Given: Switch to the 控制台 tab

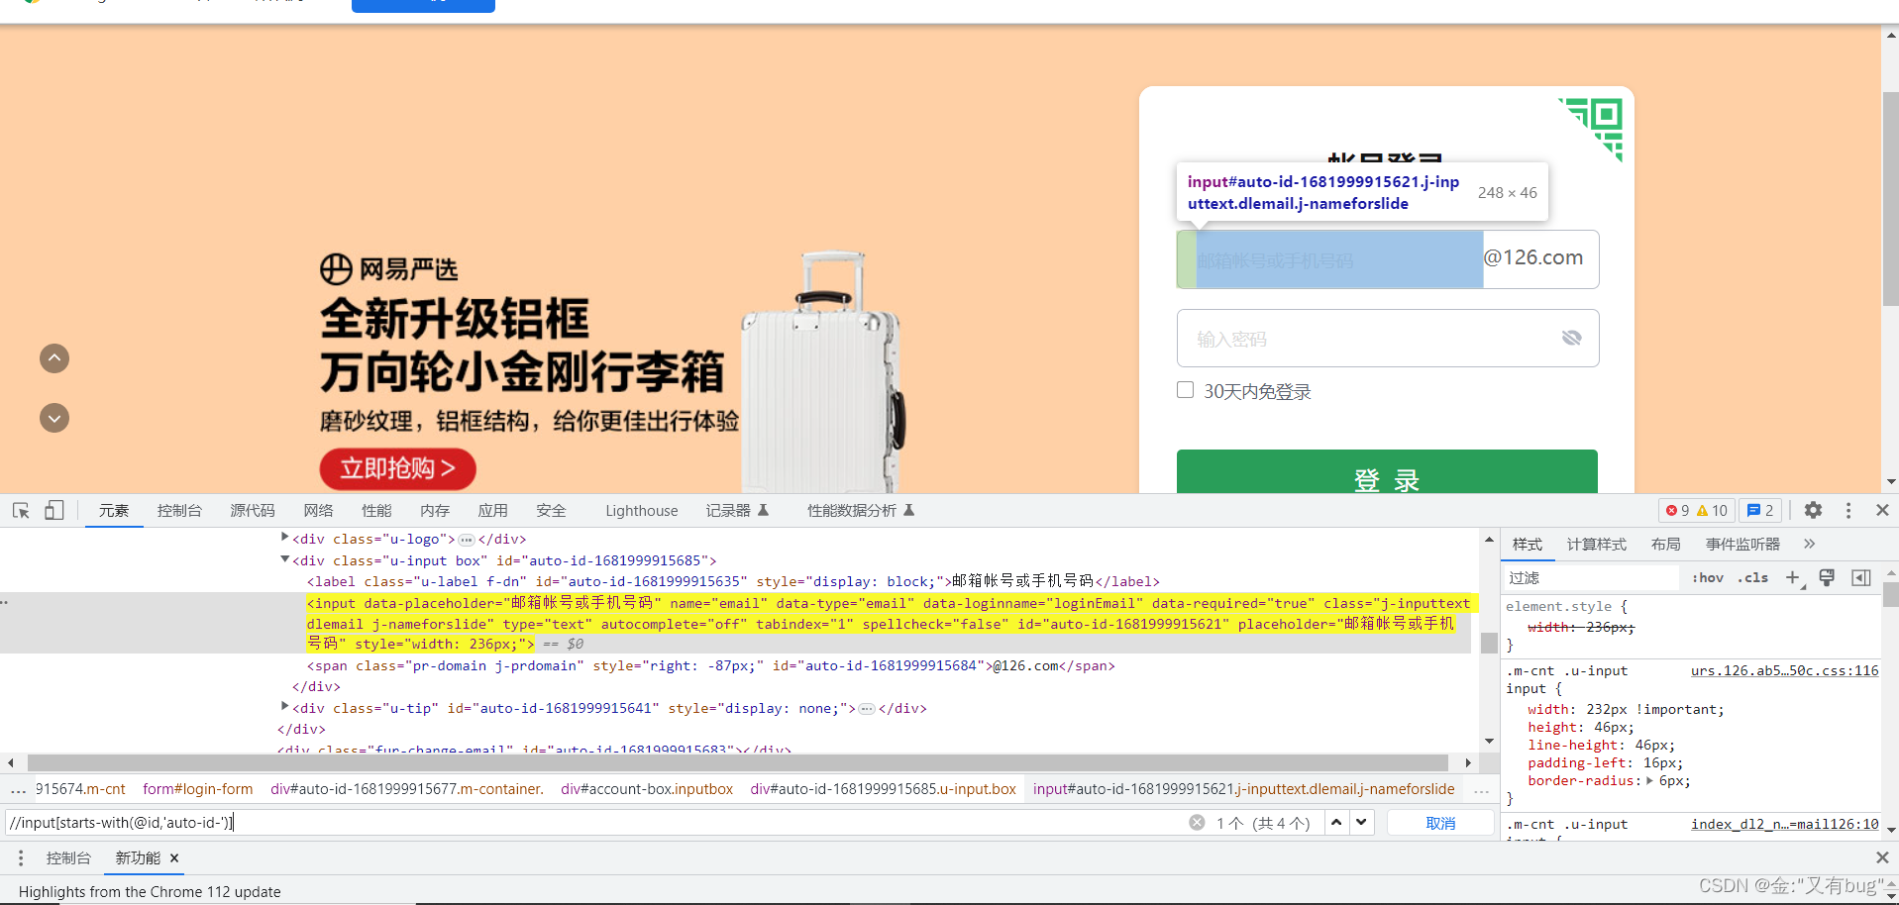Looking at the screenshot, I should 179,511.
